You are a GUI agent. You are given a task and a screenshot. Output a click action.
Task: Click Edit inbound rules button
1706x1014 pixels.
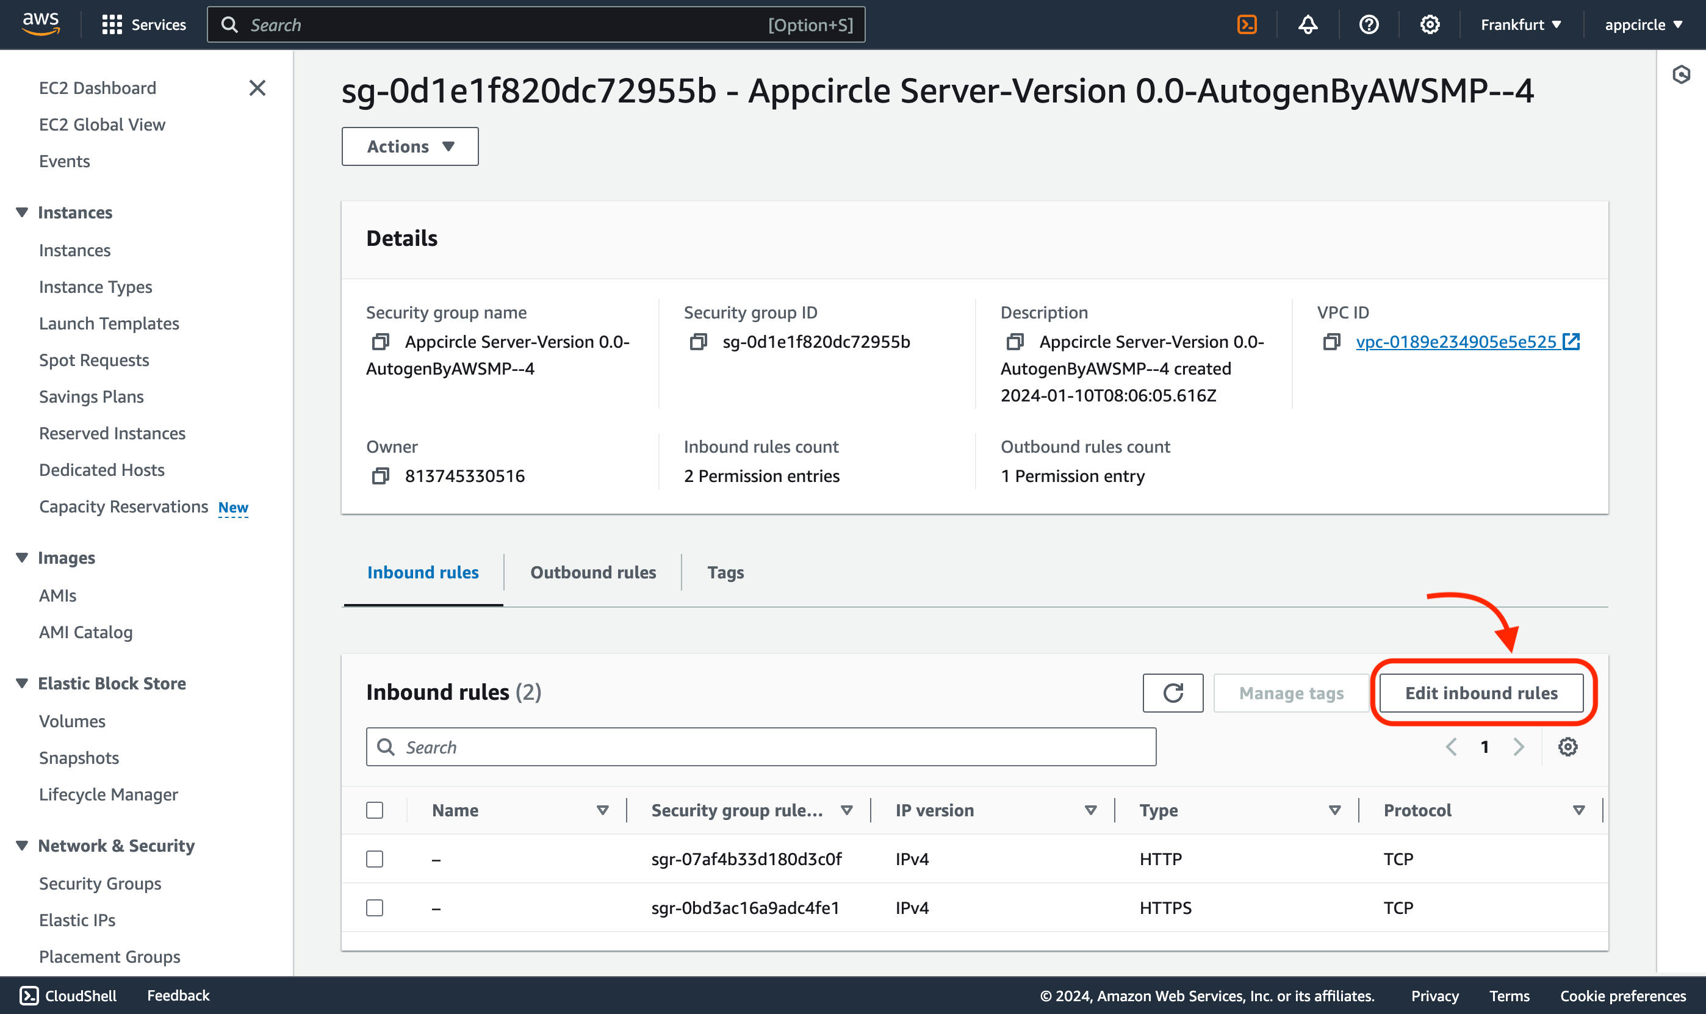pyautogui.click(x=1481, y=693)
